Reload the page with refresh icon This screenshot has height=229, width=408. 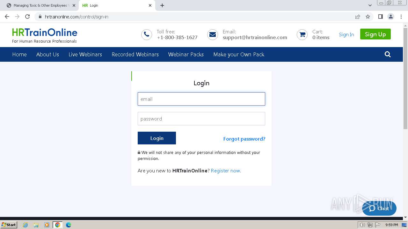[x=27, y=17]
